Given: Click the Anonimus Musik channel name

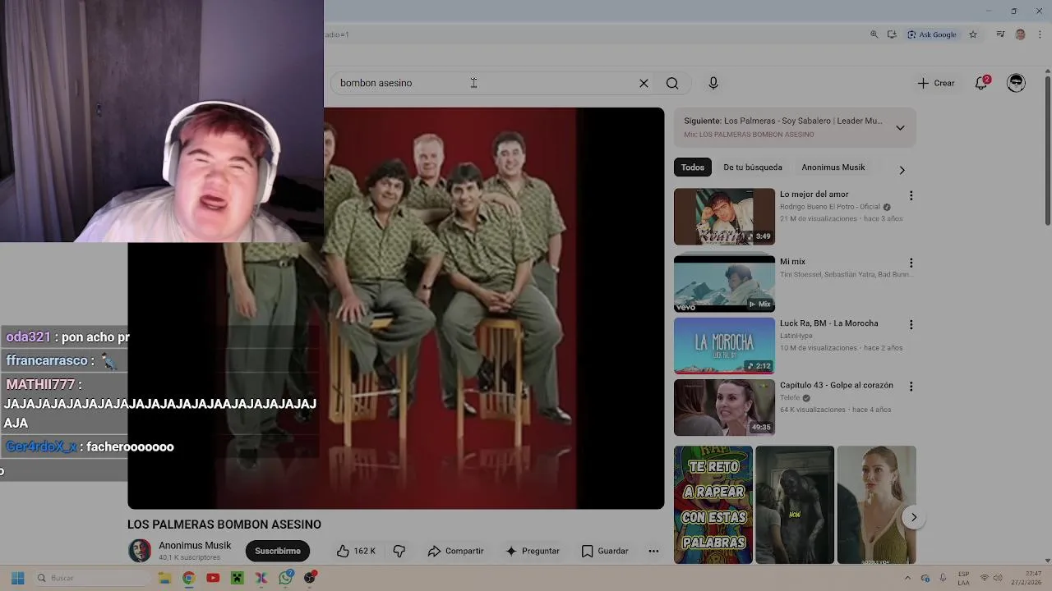Looking at the screenshot, I should 195,546.
